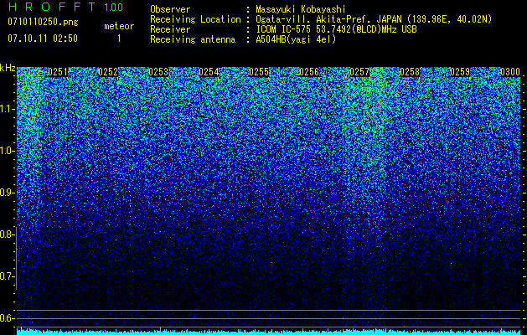Click the 1.1 frequency axis label
This screenshot has width=527, height=335.
6,109
